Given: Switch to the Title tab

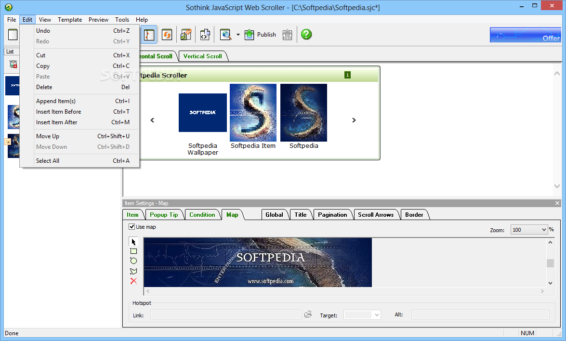Looking at the screenshot, I should [300, 215].
